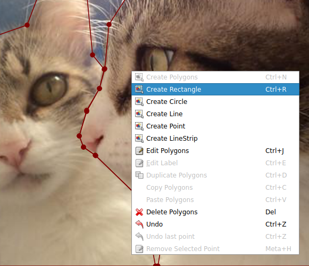The width and height of the screenshot is (309, 266).
Task: Click the Create Point icon
Action: pos(139,126)
